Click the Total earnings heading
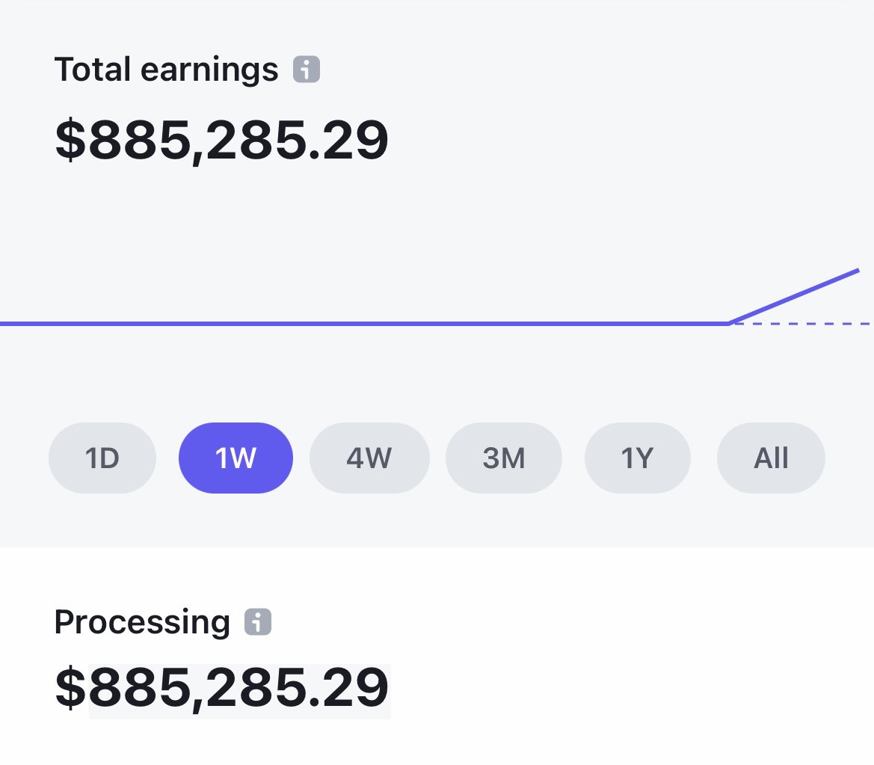This screenshot has height=765, width=874. [166, 70]
